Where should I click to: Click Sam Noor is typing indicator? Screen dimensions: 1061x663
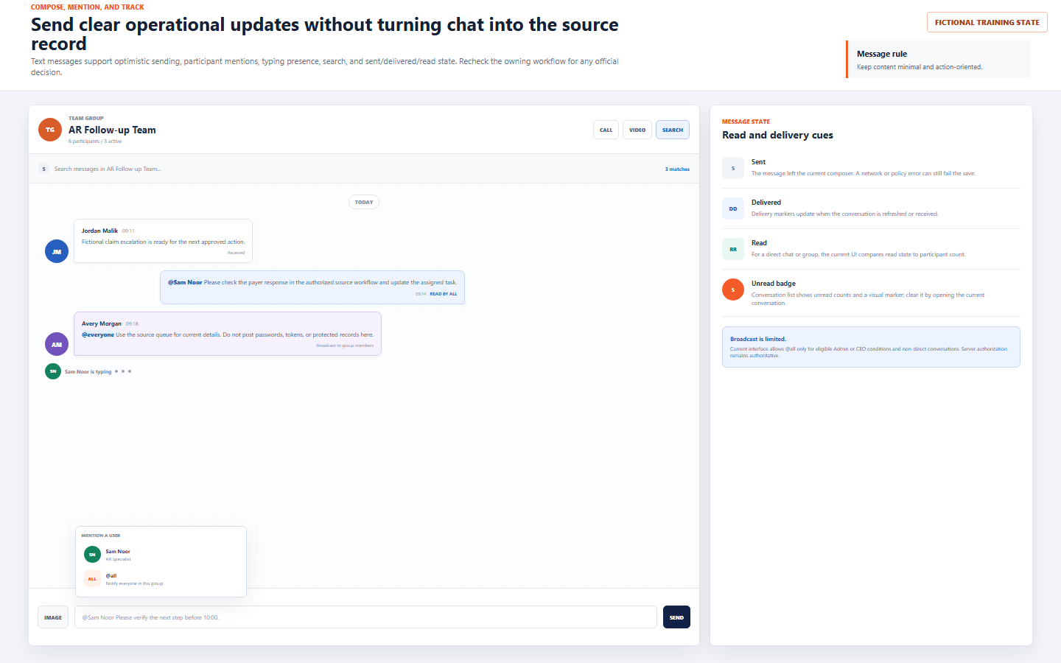tap(88, 372)
